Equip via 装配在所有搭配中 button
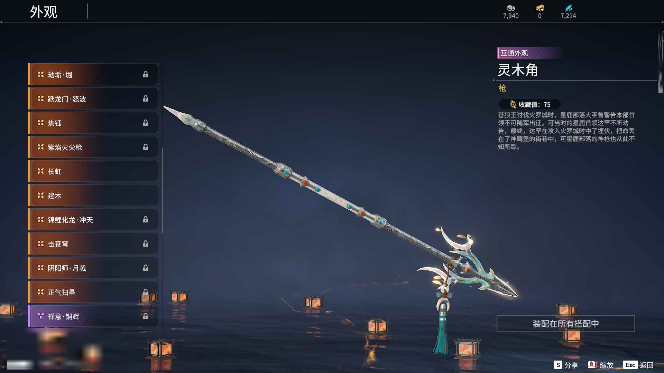 pyautogui.click(x=566, y=324)
